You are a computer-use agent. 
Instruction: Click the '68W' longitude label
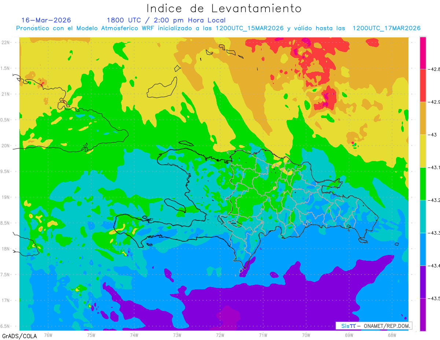click(392, 335)
